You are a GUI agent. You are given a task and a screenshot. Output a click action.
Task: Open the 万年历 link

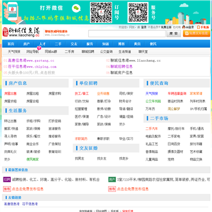[150, 109]
